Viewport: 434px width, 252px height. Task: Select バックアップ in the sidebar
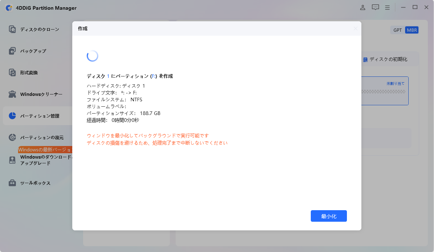(x=33, y=51)
